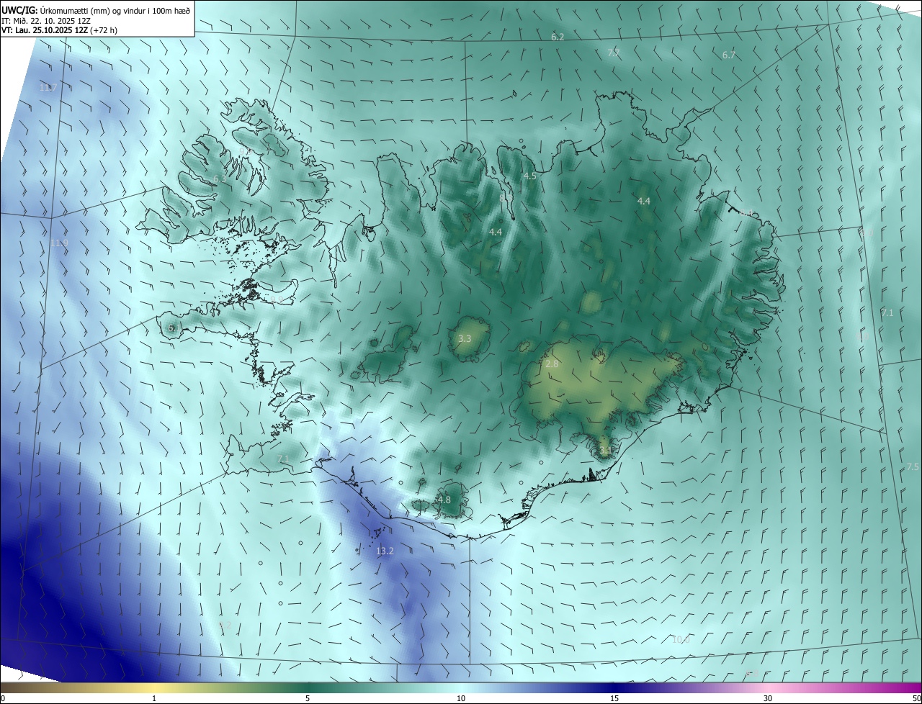Click the 6.3 value over the Westfjords

click(220, 179)
